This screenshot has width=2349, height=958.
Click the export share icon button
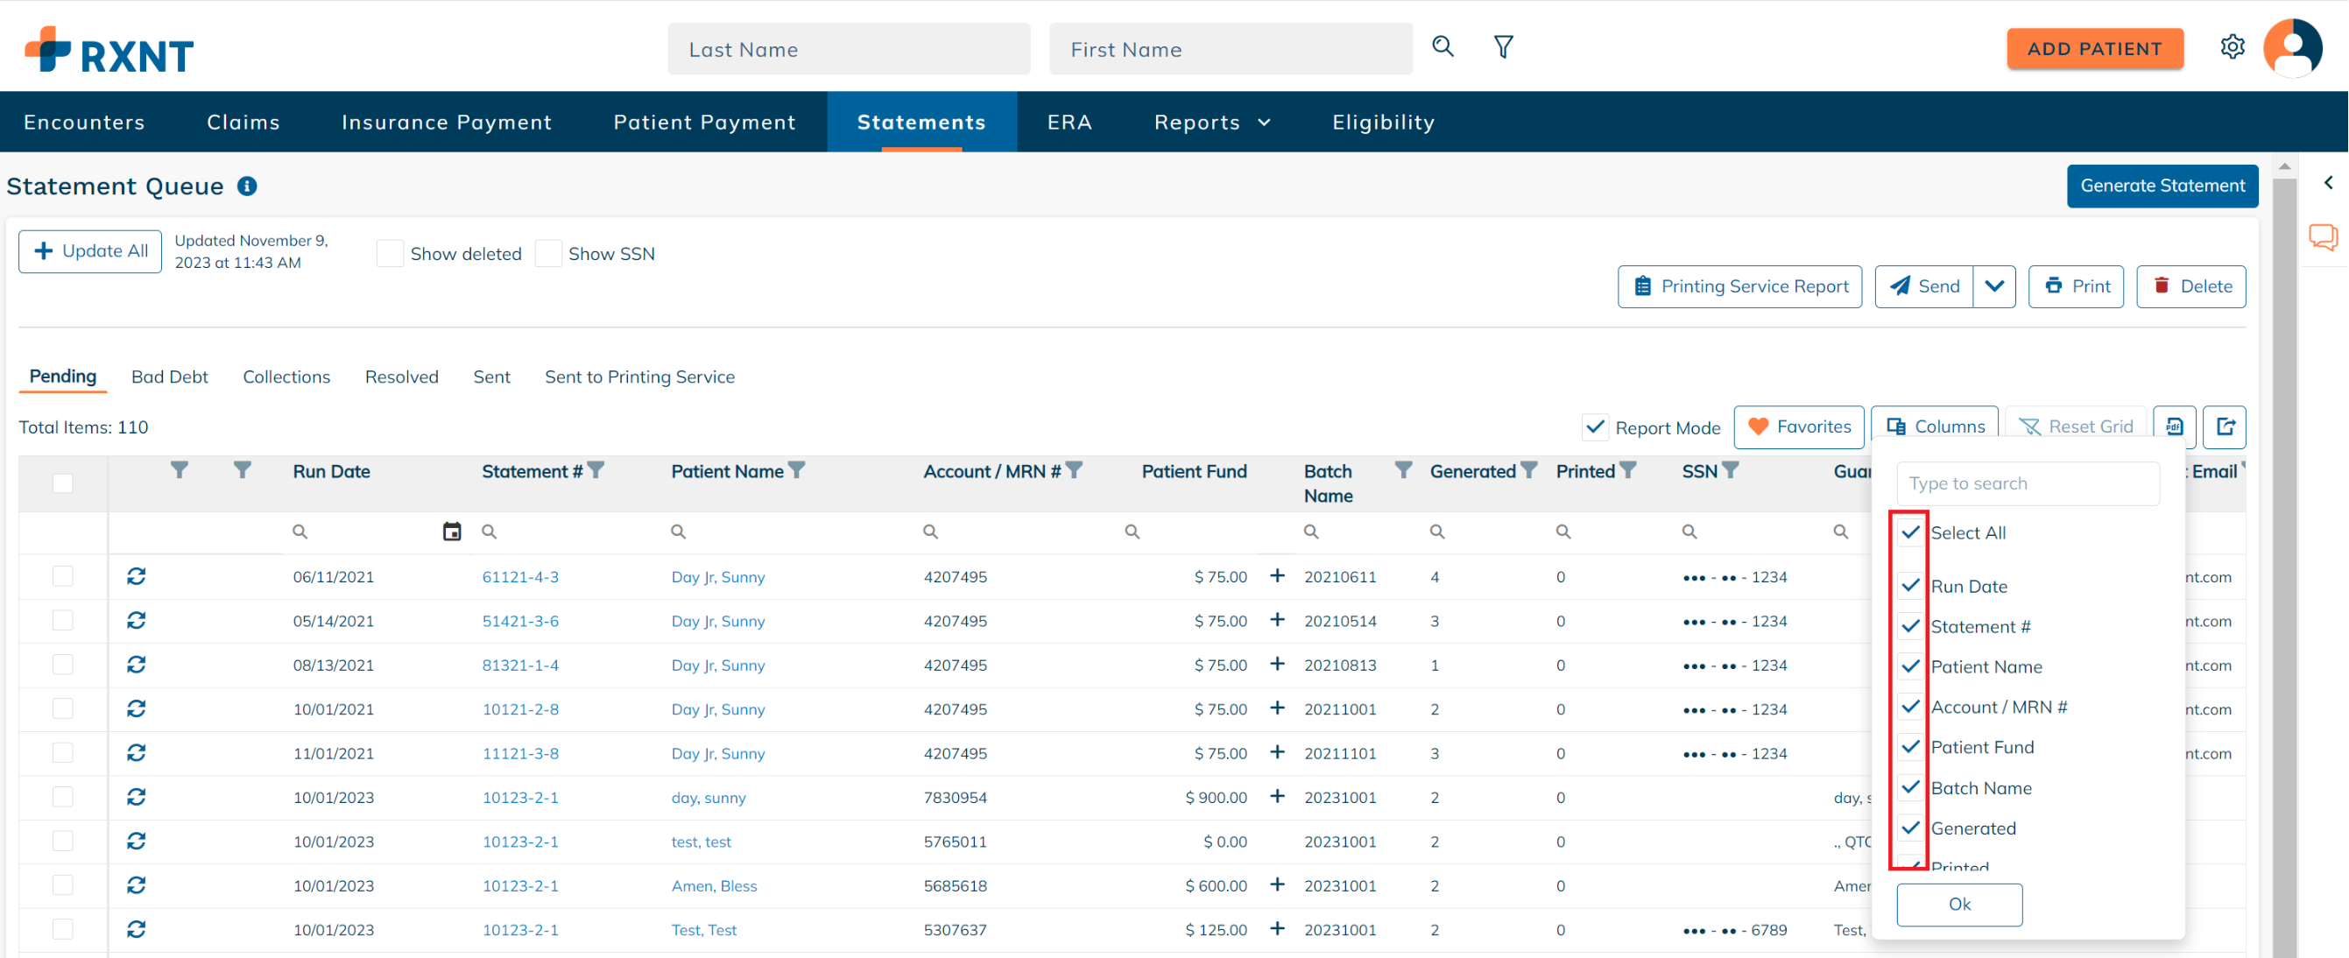(2225, 426)
